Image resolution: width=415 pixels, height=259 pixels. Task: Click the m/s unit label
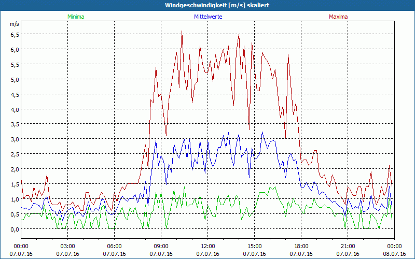(x=15, y=24)
